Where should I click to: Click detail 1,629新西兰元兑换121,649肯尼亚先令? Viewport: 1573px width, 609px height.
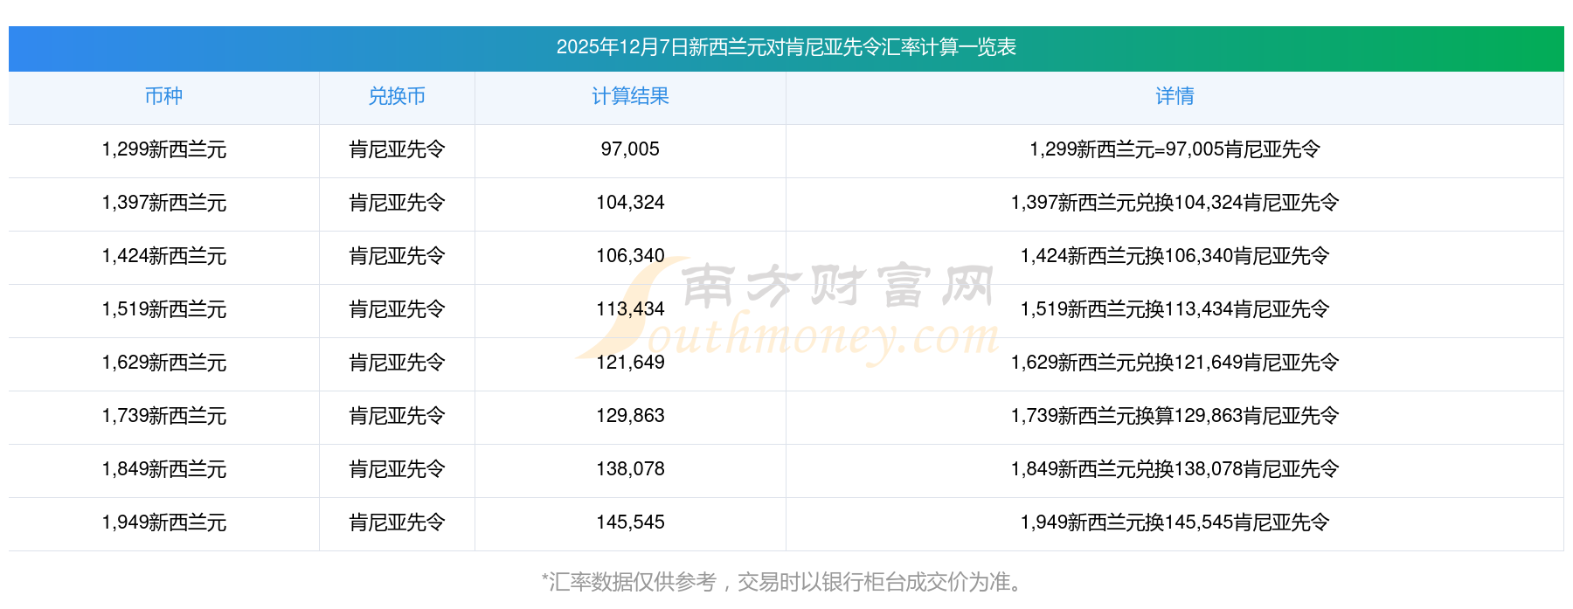(x=1175, y=363)
